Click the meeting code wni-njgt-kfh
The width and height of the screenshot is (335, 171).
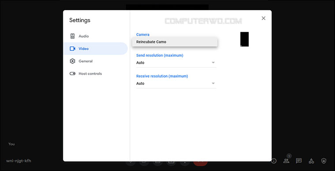pos(19,161)
